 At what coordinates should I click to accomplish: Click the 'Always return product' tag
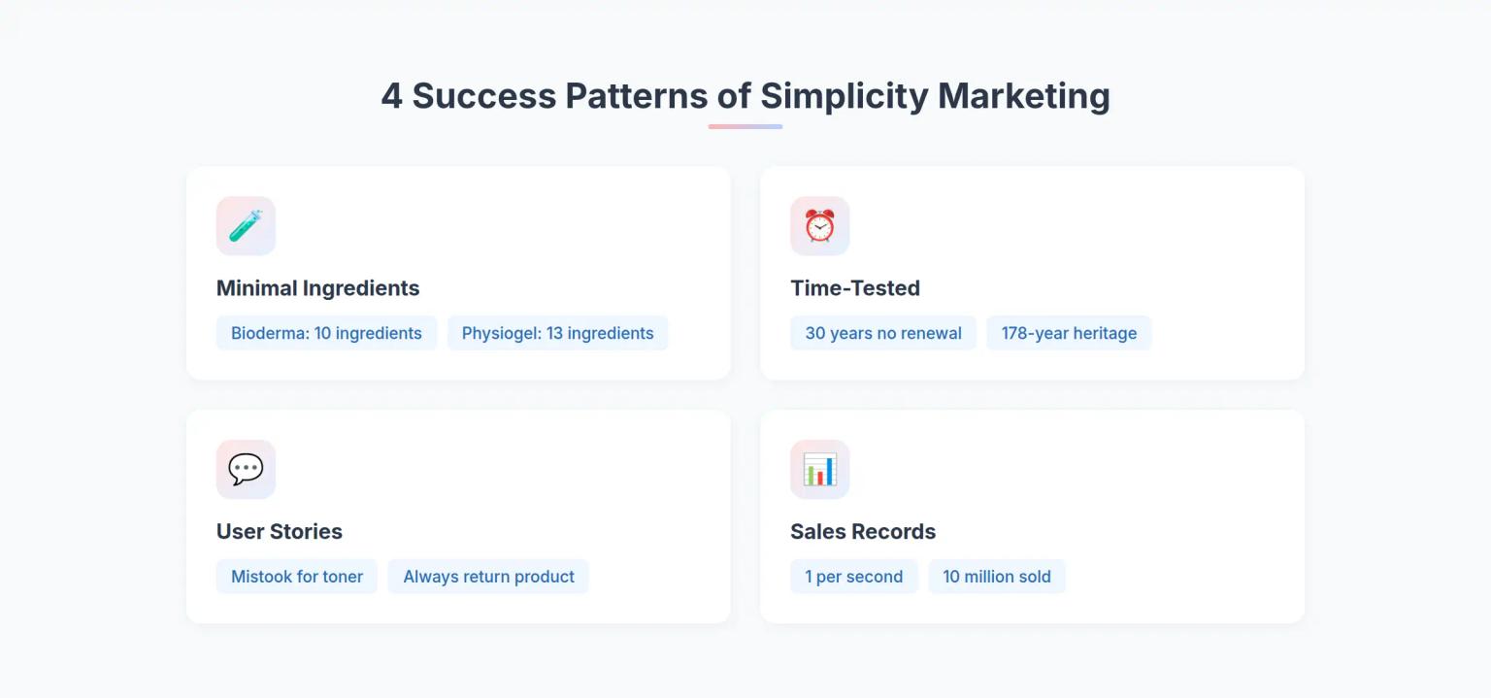point(488,577)
